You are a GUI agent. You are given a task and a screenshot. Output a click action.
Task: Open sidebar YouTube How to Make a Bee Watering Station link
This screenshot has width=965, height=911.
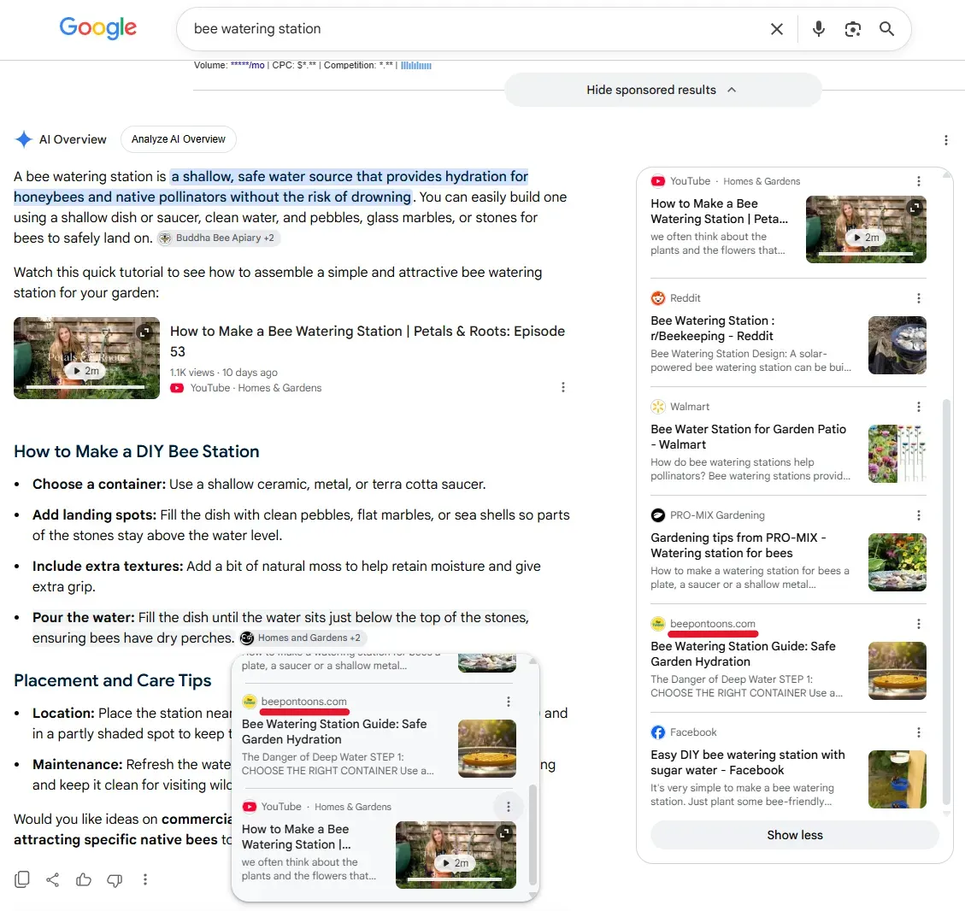pyautogui.click(x=719, y=211)
